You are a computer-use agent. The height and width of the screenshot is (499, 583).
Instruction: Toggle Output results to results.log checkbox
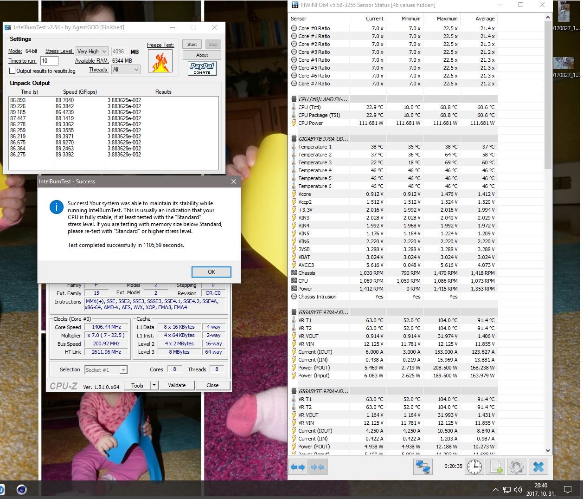pyautogui.click(x=13, y=71)
